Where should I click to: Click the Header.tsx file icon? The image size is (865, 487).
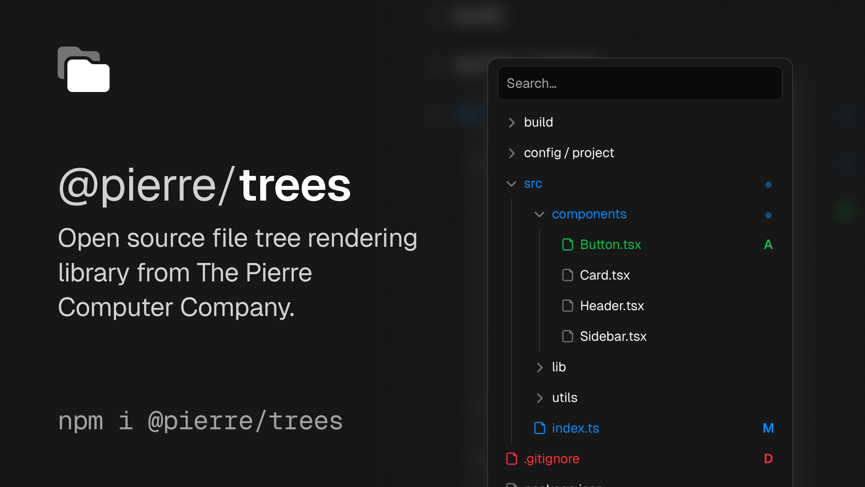click(x=567, y=306)
